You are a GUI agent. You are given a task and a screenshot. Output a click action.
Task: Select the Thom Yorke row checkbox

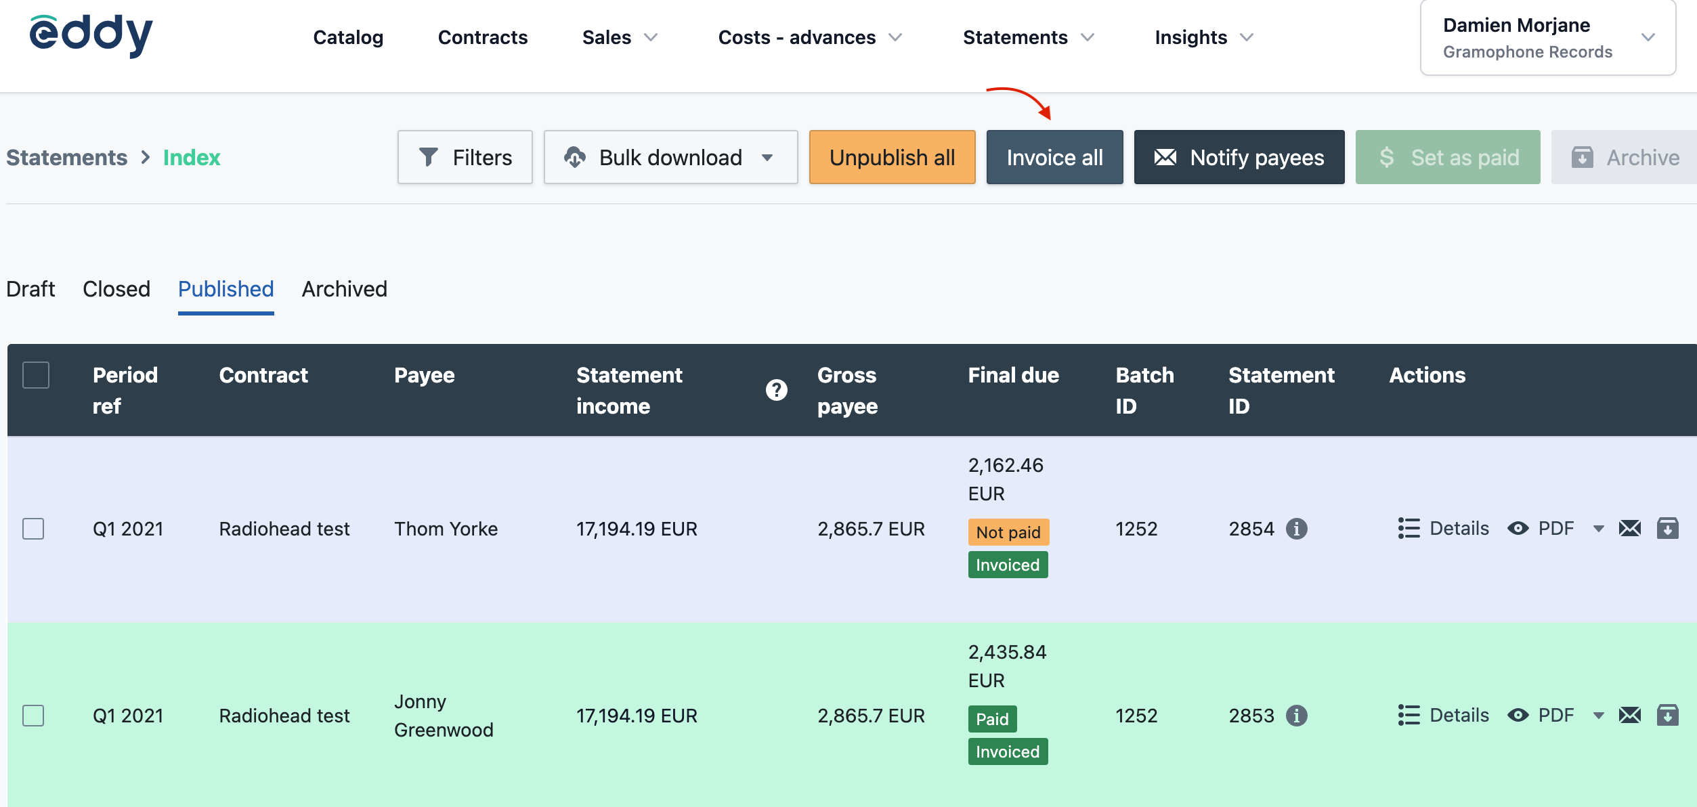coord(33,529)
